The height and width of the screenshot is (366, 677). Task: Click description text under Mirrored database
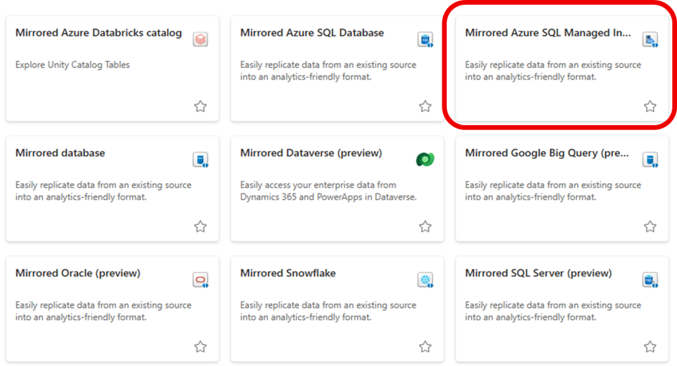(103, 191)
